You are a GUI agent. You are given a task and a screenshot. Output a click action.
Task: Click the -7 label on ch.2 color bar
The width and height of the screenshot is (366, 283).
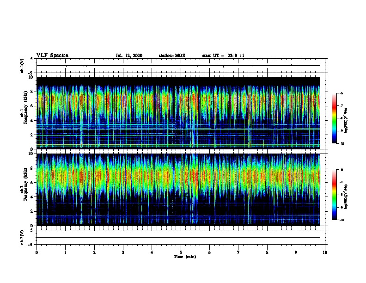(341, 182)
